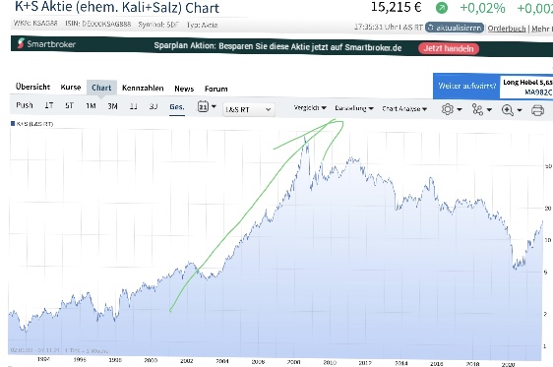Set chart range to 1M
553x367 pixels.
pyautogui.click(x=91, y=105)
